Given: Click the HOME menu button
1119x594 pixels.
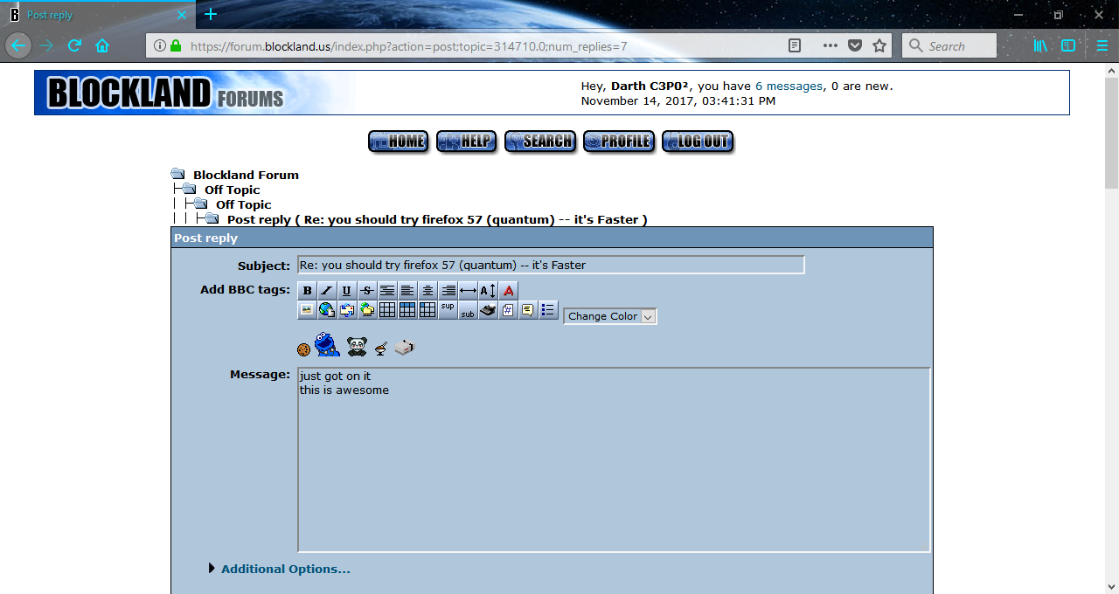Looking at the screenshot, I should click(x=399, y=142).
